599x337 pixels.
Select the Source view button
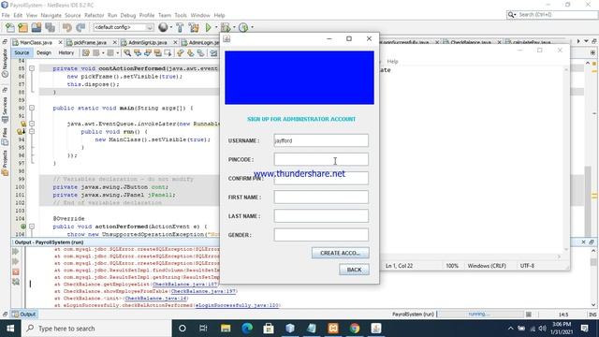22,52
